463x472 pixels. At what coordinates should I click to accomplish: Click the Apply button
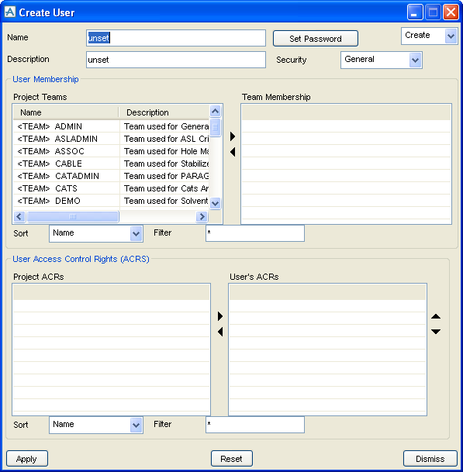(27, 459)
